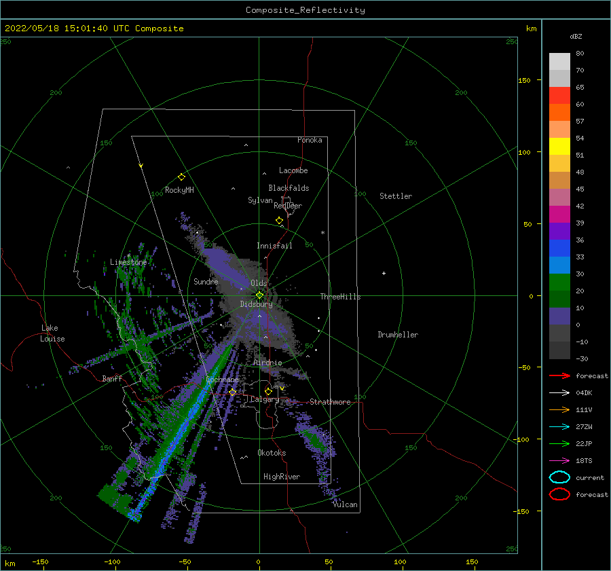Click the ThreeHills city label
The image size is (611, 571).
tap(340, 297)
